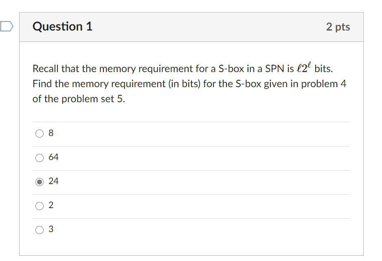
Task: Click the sentence starting "Recall that the memory"
Action: [183, 69]
